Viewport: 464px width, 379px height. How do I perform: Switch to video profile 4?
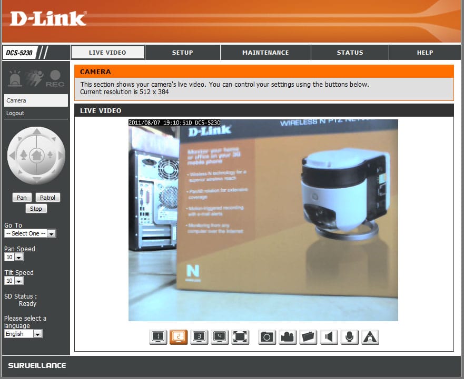[220, 337]
